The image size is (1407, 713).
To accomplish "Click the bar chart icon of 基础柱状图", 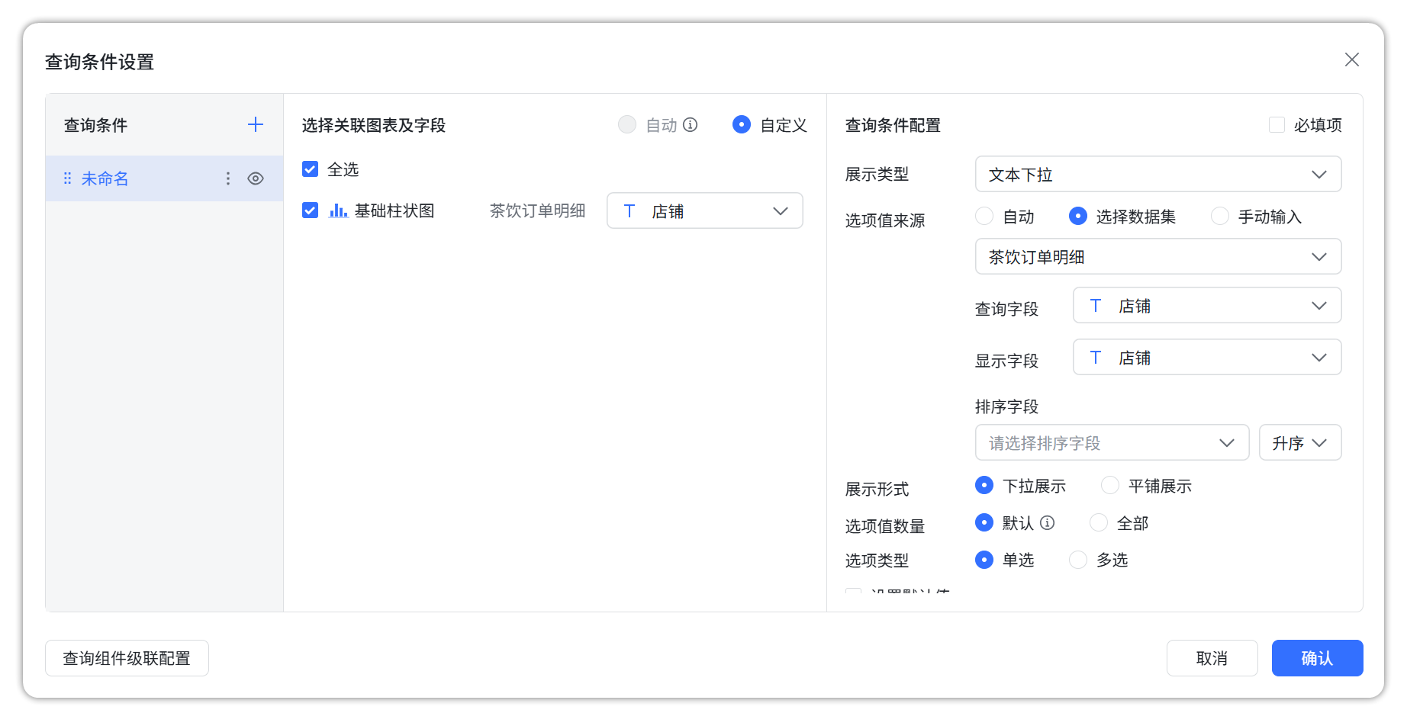I will [x=338, y=210].
